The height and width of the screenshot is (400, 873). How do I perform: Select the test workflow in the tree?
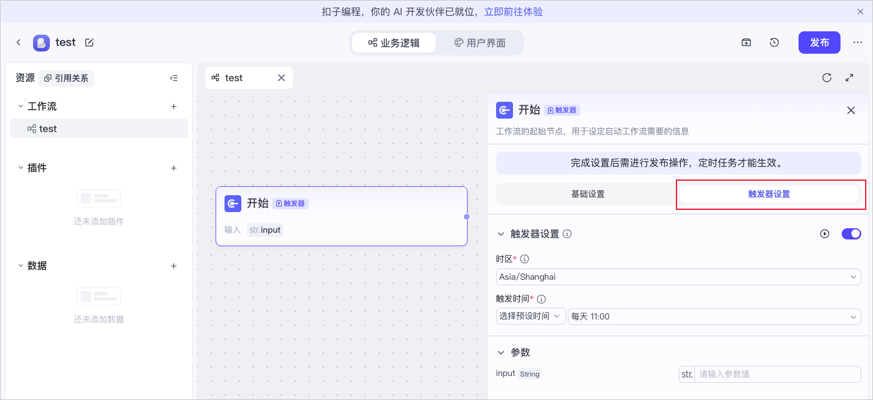[x=99, y=129]
